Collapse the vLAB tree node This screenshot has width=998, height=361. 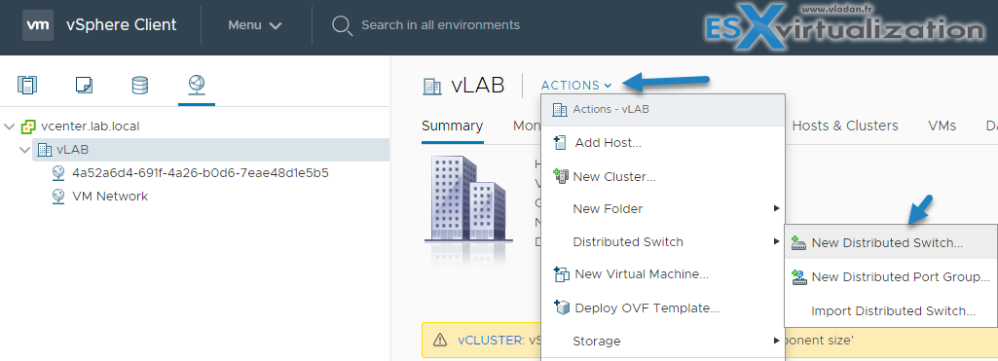point(24,150)
